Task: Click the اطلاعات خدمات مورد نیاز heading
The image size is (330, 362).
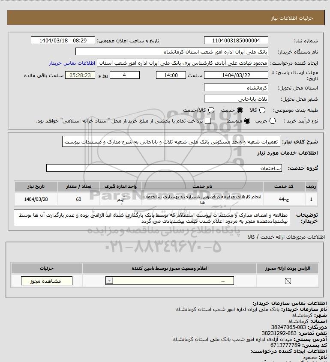Action: click(288, 153)
